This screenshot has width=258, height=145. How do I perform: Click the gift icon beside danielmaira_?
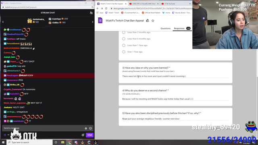[29, 21]
